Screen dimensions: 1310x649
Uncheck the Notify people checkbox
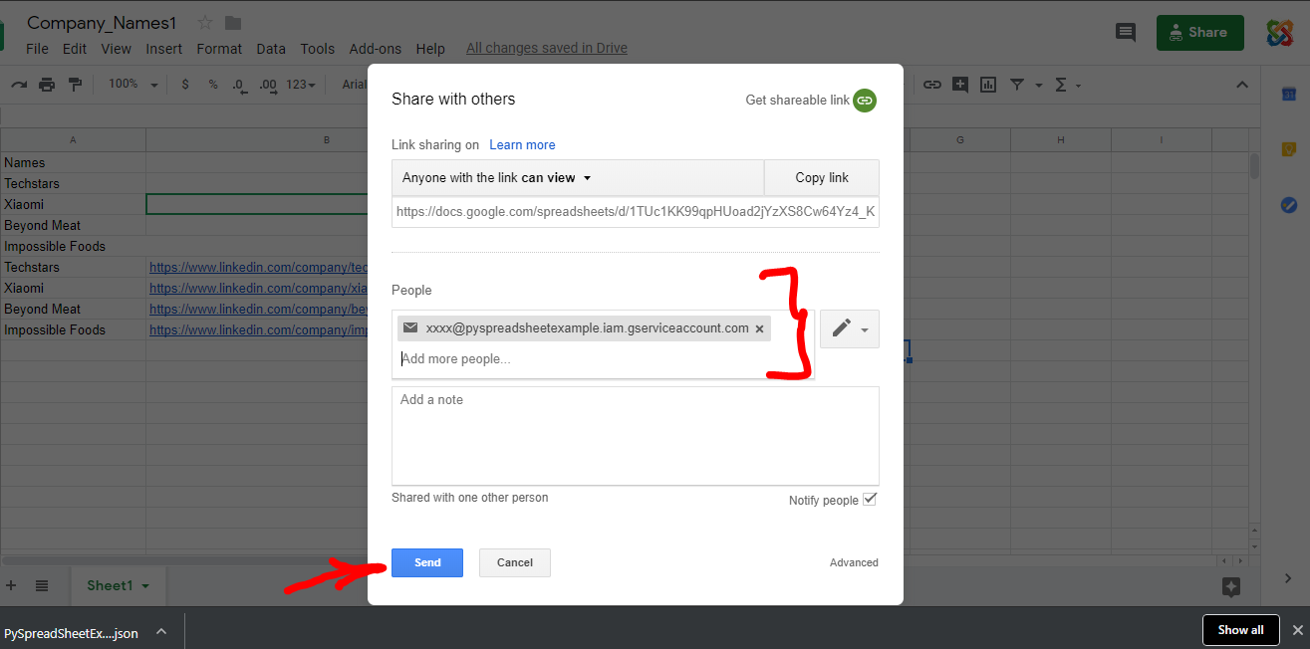coord(869,499)
